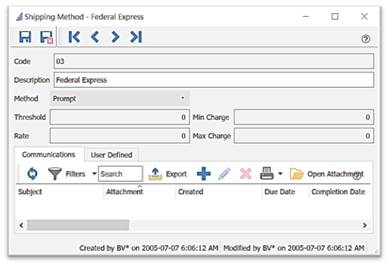The width and height of the screenshot is (389, 266).
Task: Click the communications Search box
Action: click(x=120, y=174)
